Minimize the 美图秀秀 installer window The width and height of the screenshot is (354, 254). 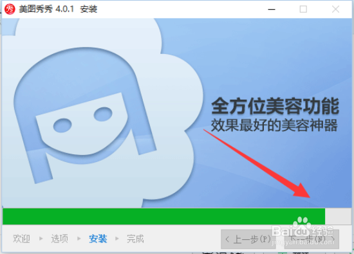tap(272, 10)
